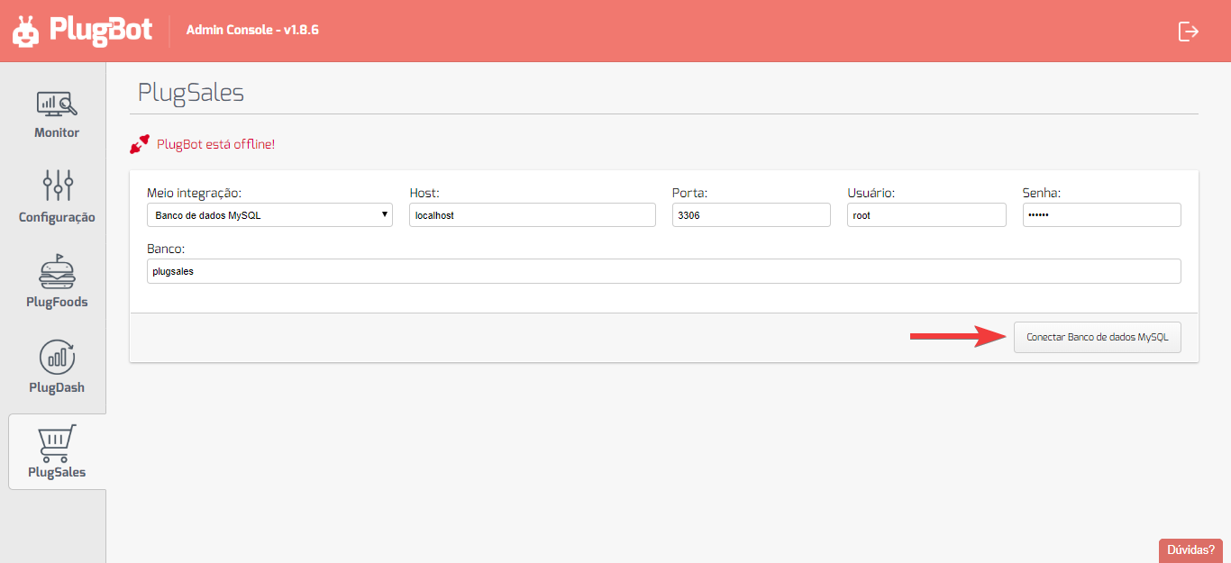
Task: Click the PlugSales sidebar label
Action: click(x=57, y=472)
